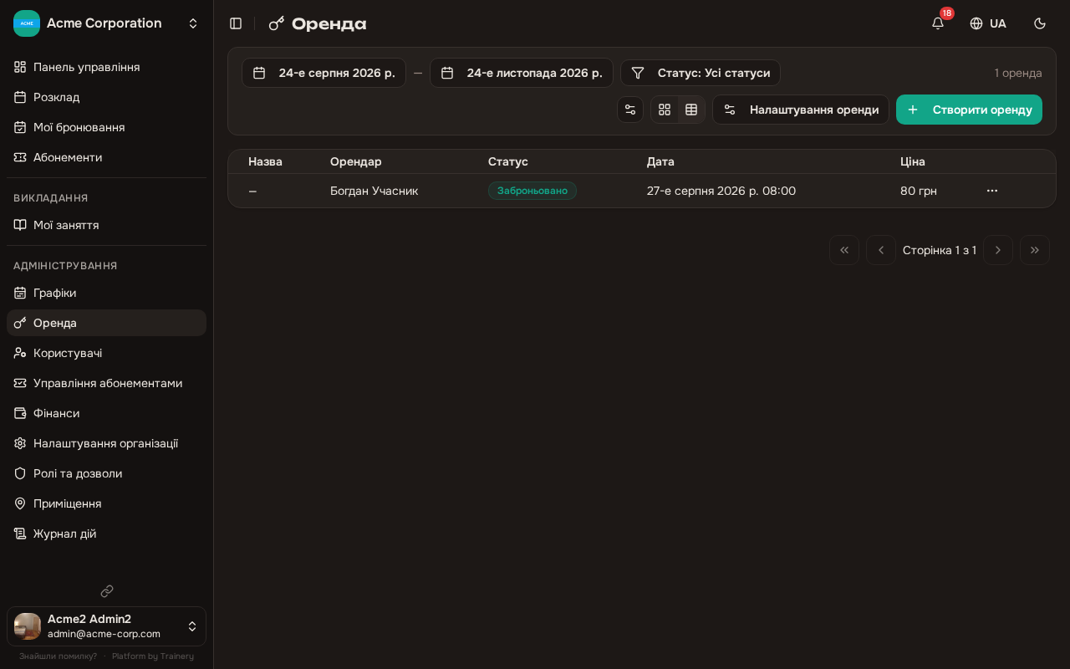Open Абонементи in the sidebar
The image size is (1070, 669).
click(107, 157)
